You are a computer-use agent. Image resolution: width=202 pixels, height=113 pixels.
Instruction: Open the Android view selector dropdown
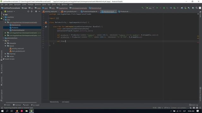tap(10, 11)
